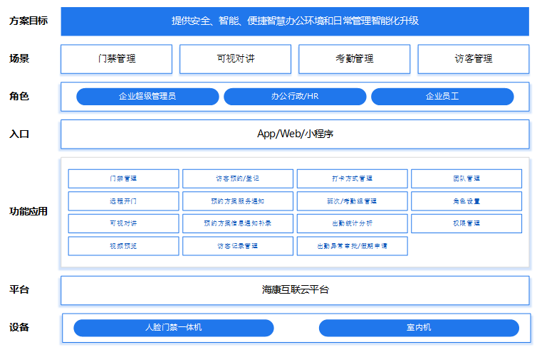
Task: Click the 办公行政/HR role pill
Action: (295, 97)
